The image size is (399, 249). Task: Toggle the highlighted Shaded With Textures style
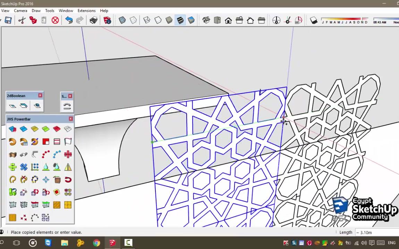coord(180,20)
